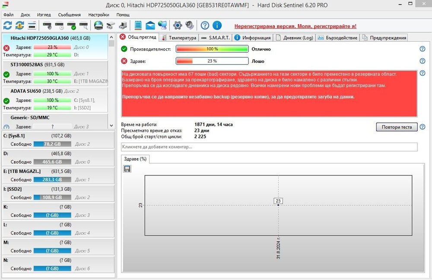Click the disk with green checkmark test icon
432x280 pixels.
(71, 25)
